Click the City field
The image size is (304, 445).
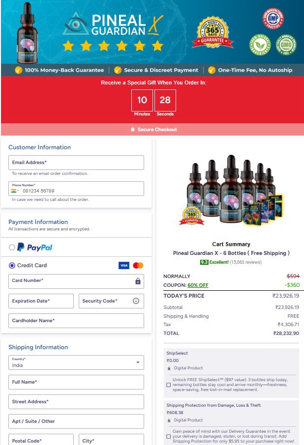pos(111,439)
